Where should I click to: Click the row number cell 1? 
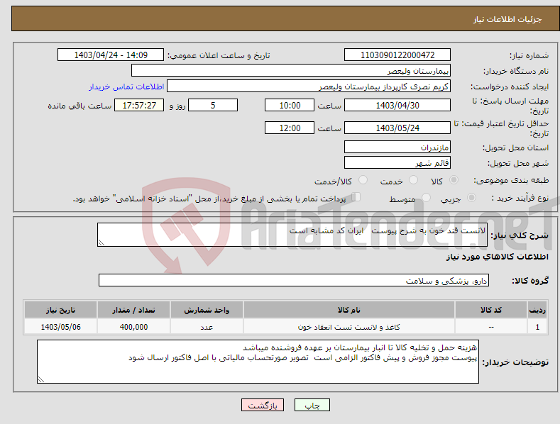click(x=537, y=327)
